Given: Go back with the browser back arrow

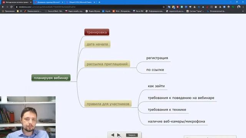Looking at the screenshot, I should (3, 7).
